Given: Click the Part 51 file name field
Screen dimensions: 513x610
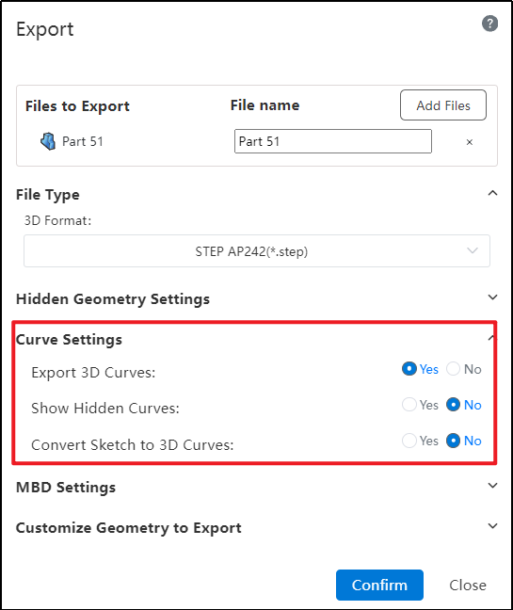Looking at the screenshot, I should coord(333,141).
